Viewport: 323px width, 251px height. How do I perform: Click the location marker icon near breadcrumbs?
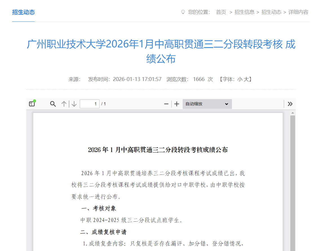(183, 12)
